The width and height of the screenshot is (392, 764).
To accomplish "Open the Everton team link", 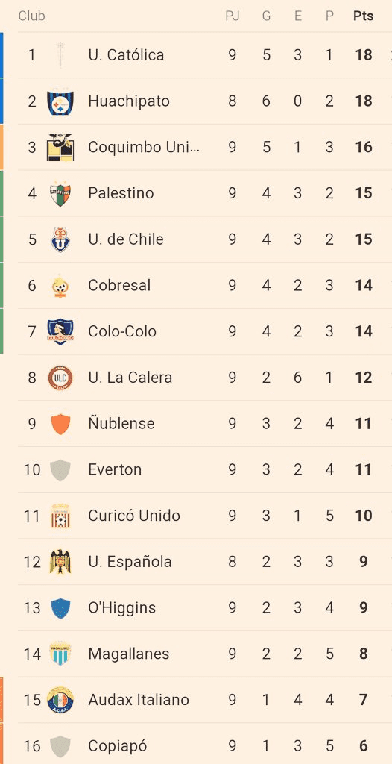I will tap(115, 470).
